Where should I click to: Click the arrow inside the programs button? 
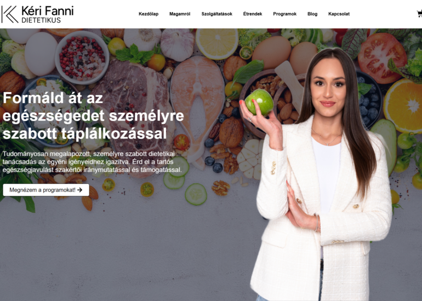pos(79,190)
